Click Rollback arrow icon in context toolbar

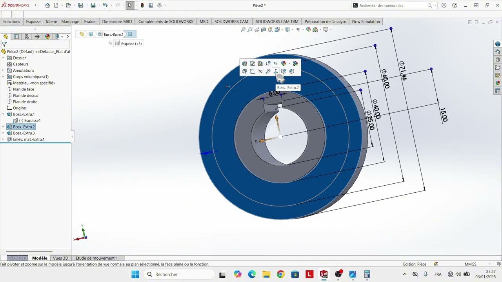coord(276,63)
